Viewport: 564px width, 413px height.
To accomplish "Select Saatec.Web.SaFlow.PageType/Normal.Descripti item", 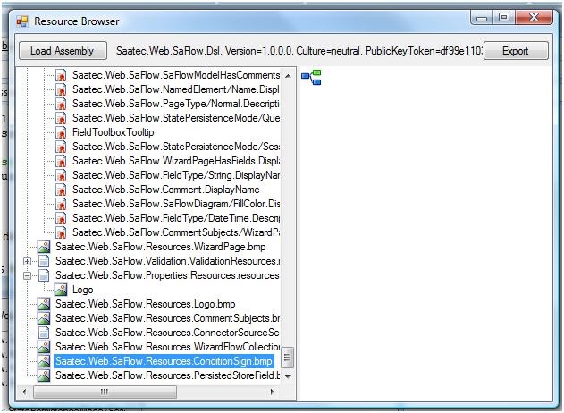I will click(176, 104).
